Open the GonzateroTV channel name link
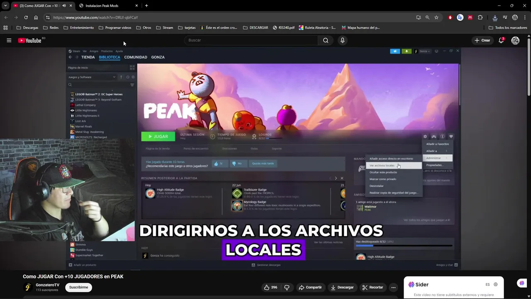This screenshot has height=299, width=531. (x=47, y=285)
